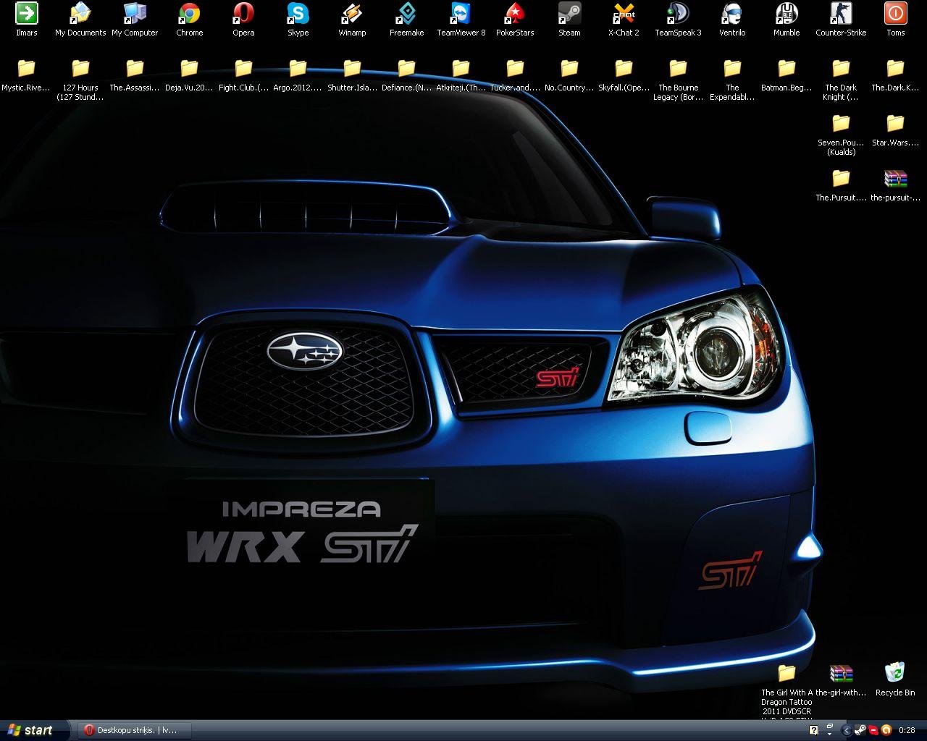
Task: Expand hidden system tray icons
Action: [x=847, y=730]
